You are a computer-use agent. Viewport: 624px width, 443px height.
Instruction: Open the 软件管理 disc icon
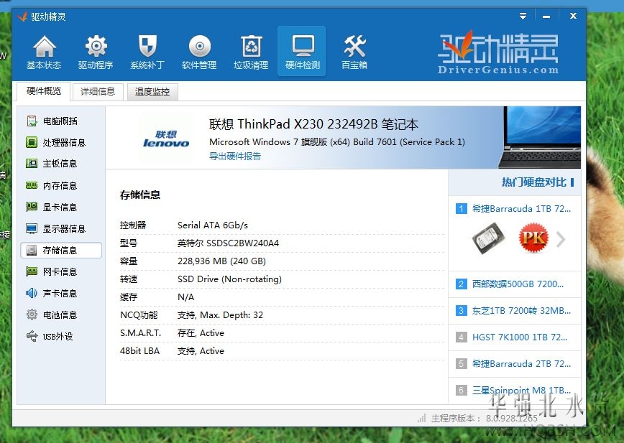click(x=199, y=47)
